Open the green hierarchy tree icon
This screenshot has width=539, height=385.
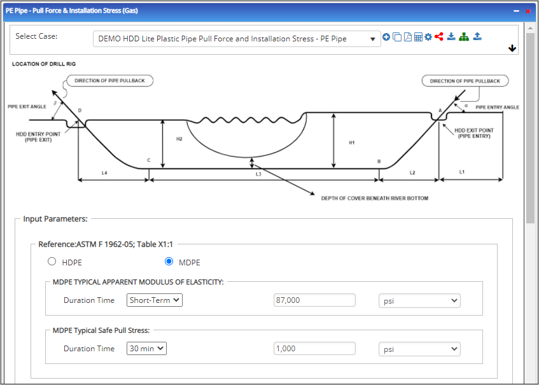(x=464, y=38)
